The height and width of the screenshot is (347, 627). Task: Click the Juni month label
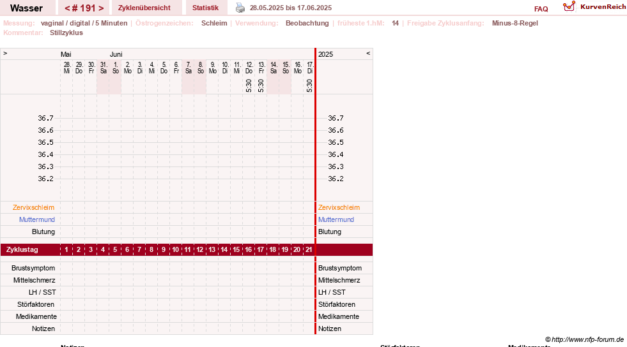coord(116,54)
